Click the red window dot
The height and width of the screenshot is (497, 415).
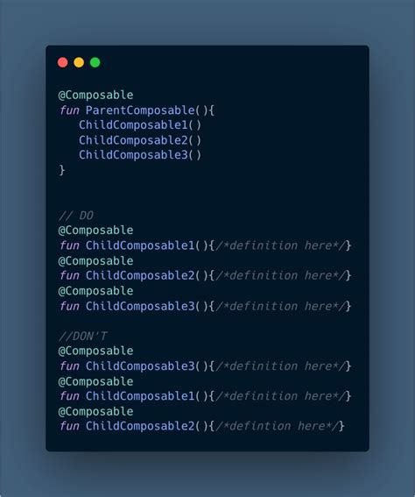[x=63, y=62]
